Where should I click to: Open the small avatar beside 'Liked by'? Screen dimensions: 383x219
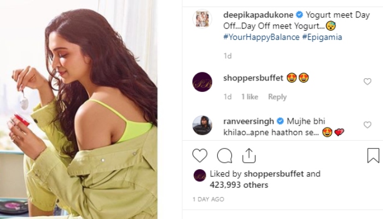pos(200,175)
